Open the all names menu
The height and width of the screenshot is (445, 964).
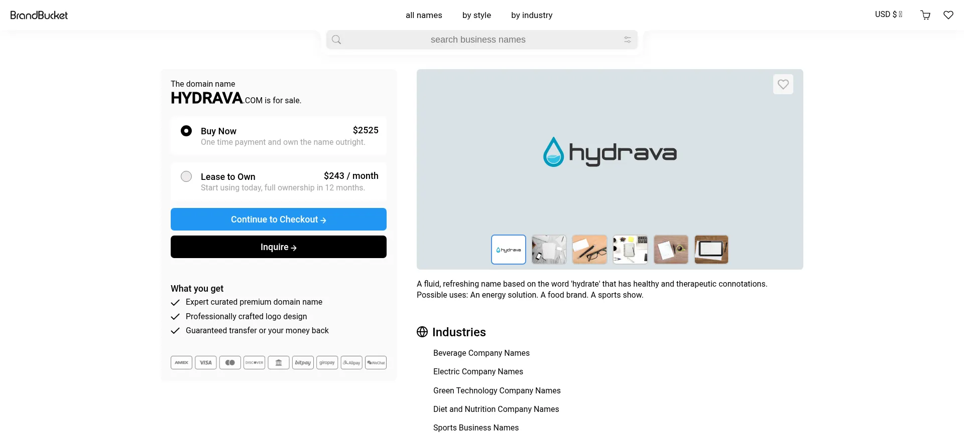[424, 15]
